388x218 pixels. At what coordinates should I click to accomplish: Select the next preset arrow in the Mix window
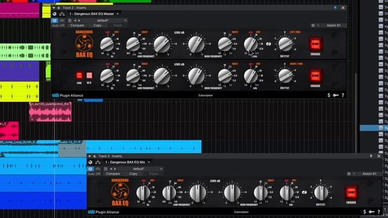point(115,169)
